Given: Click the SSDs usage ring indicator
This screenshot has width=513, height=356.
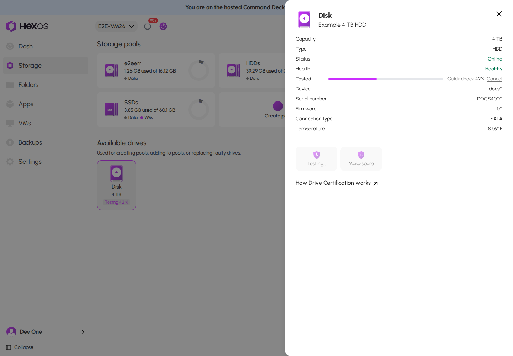Looking at the screenshot, I should tap(199, 110).
